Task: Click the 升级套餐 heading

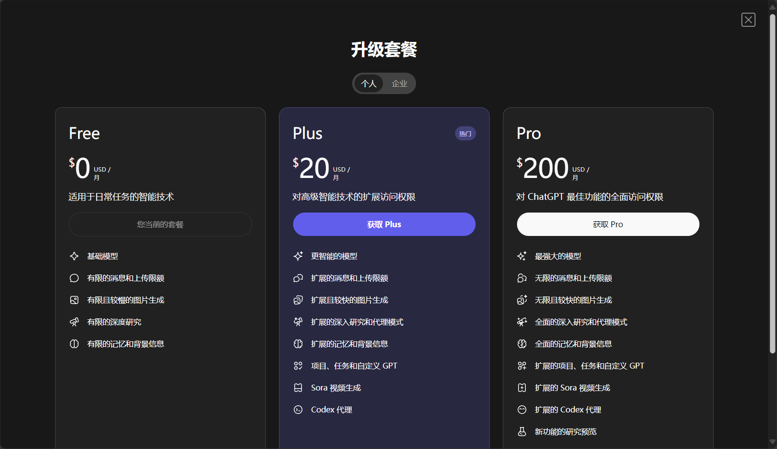Action: (384, 49)
